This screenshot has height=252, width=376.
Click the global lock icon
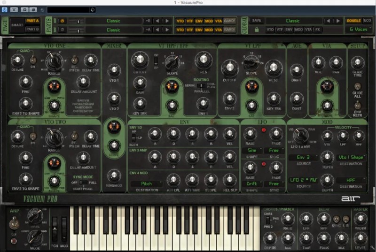(257, 30)
